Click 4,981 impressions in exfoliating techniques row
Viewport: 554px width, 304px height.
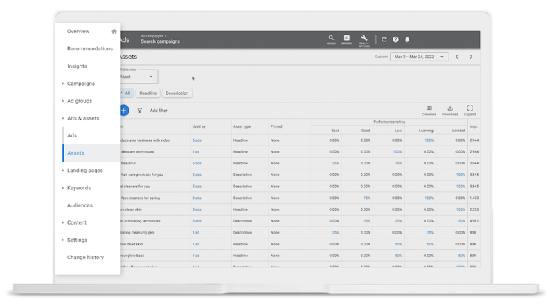474,221
